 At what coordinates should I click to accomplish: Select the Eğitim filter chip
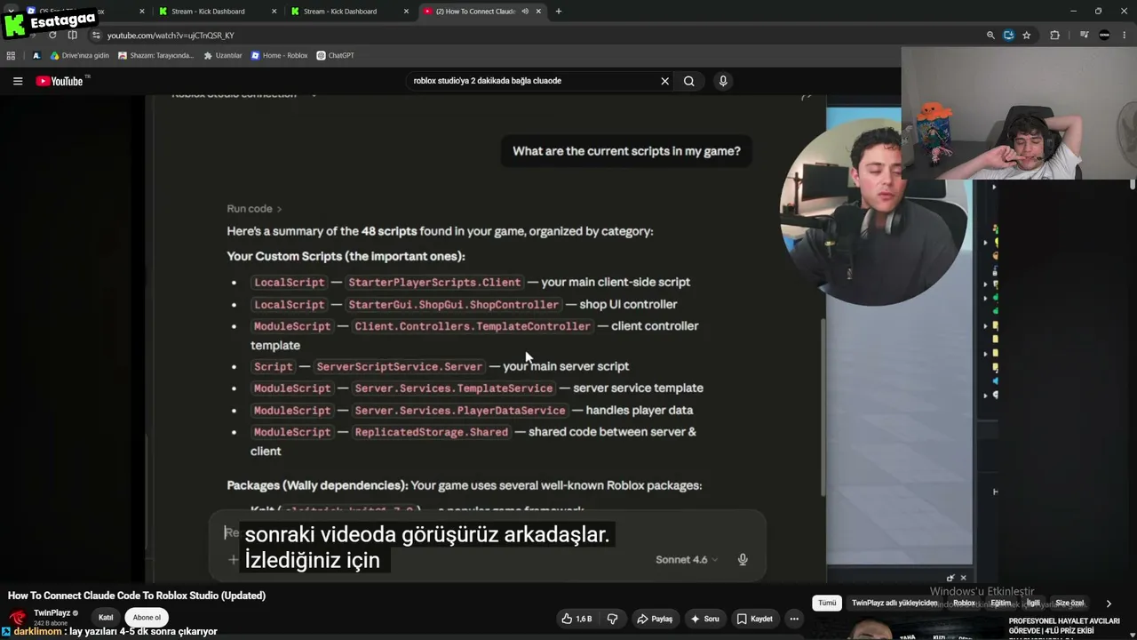pyautogui.click(x=1001, y=603)
